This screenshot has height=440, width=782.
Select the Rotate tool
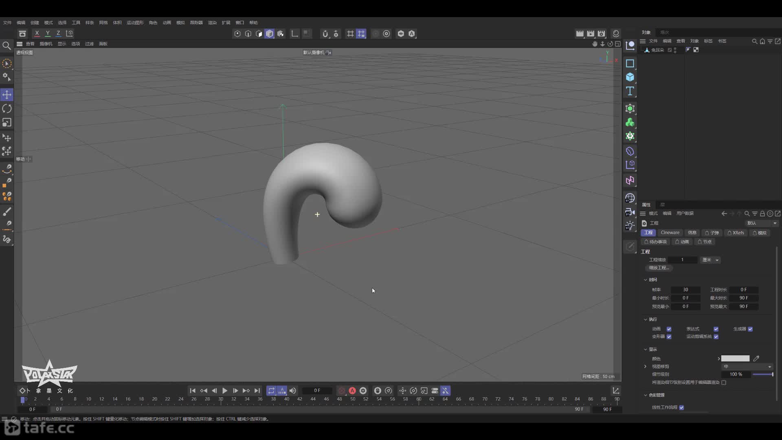[7, 109]
